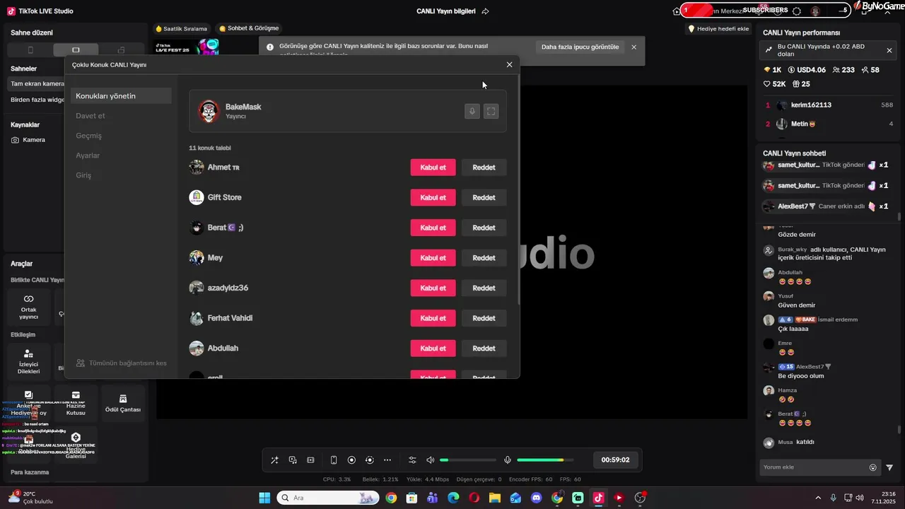Screen dimensions: 905x509
Task: Dismiss the +0.02 ABD doları earnings notice
Action: click(x=889, y=50)
